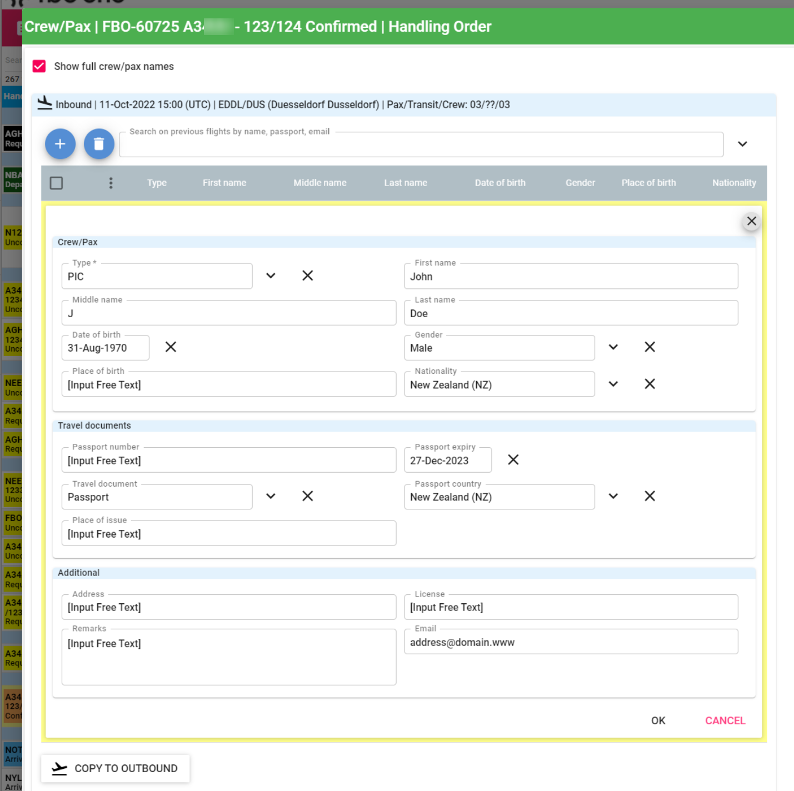Clear the Date of birth value
Viewport: 794px width, 791px height.
coord(171,347)
